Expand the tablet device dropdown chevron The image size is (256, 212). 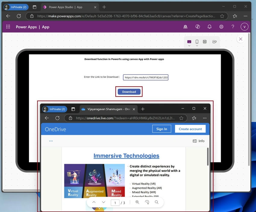[189, 46]
